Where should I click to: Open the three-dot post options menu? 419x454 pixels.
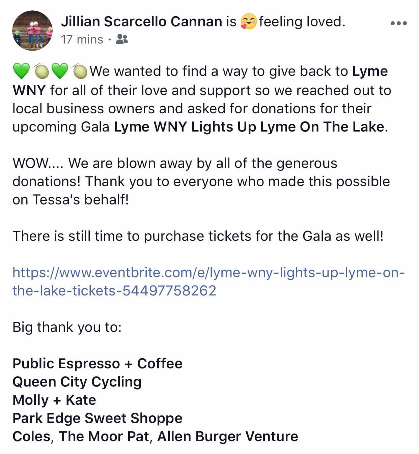(398, 23)
